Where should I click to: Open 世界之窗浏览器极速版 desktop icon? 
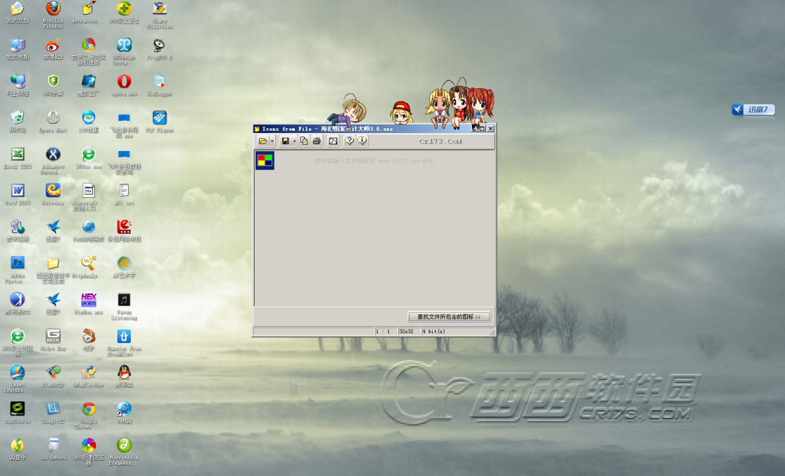tap(89, 52)
